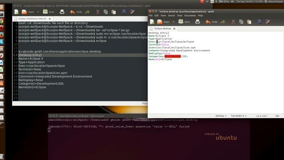Open Tab Width 8 dropdown in status bar
This screenshot has width=284, height=160.
point(239,116)
